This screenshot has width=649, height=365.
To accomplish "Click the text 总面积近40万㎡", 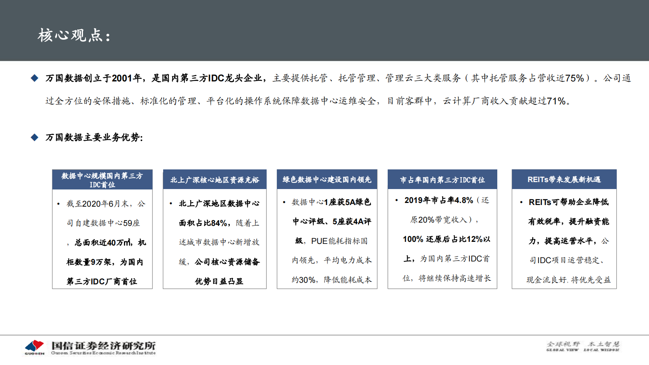I will click(x=103, y=243).
